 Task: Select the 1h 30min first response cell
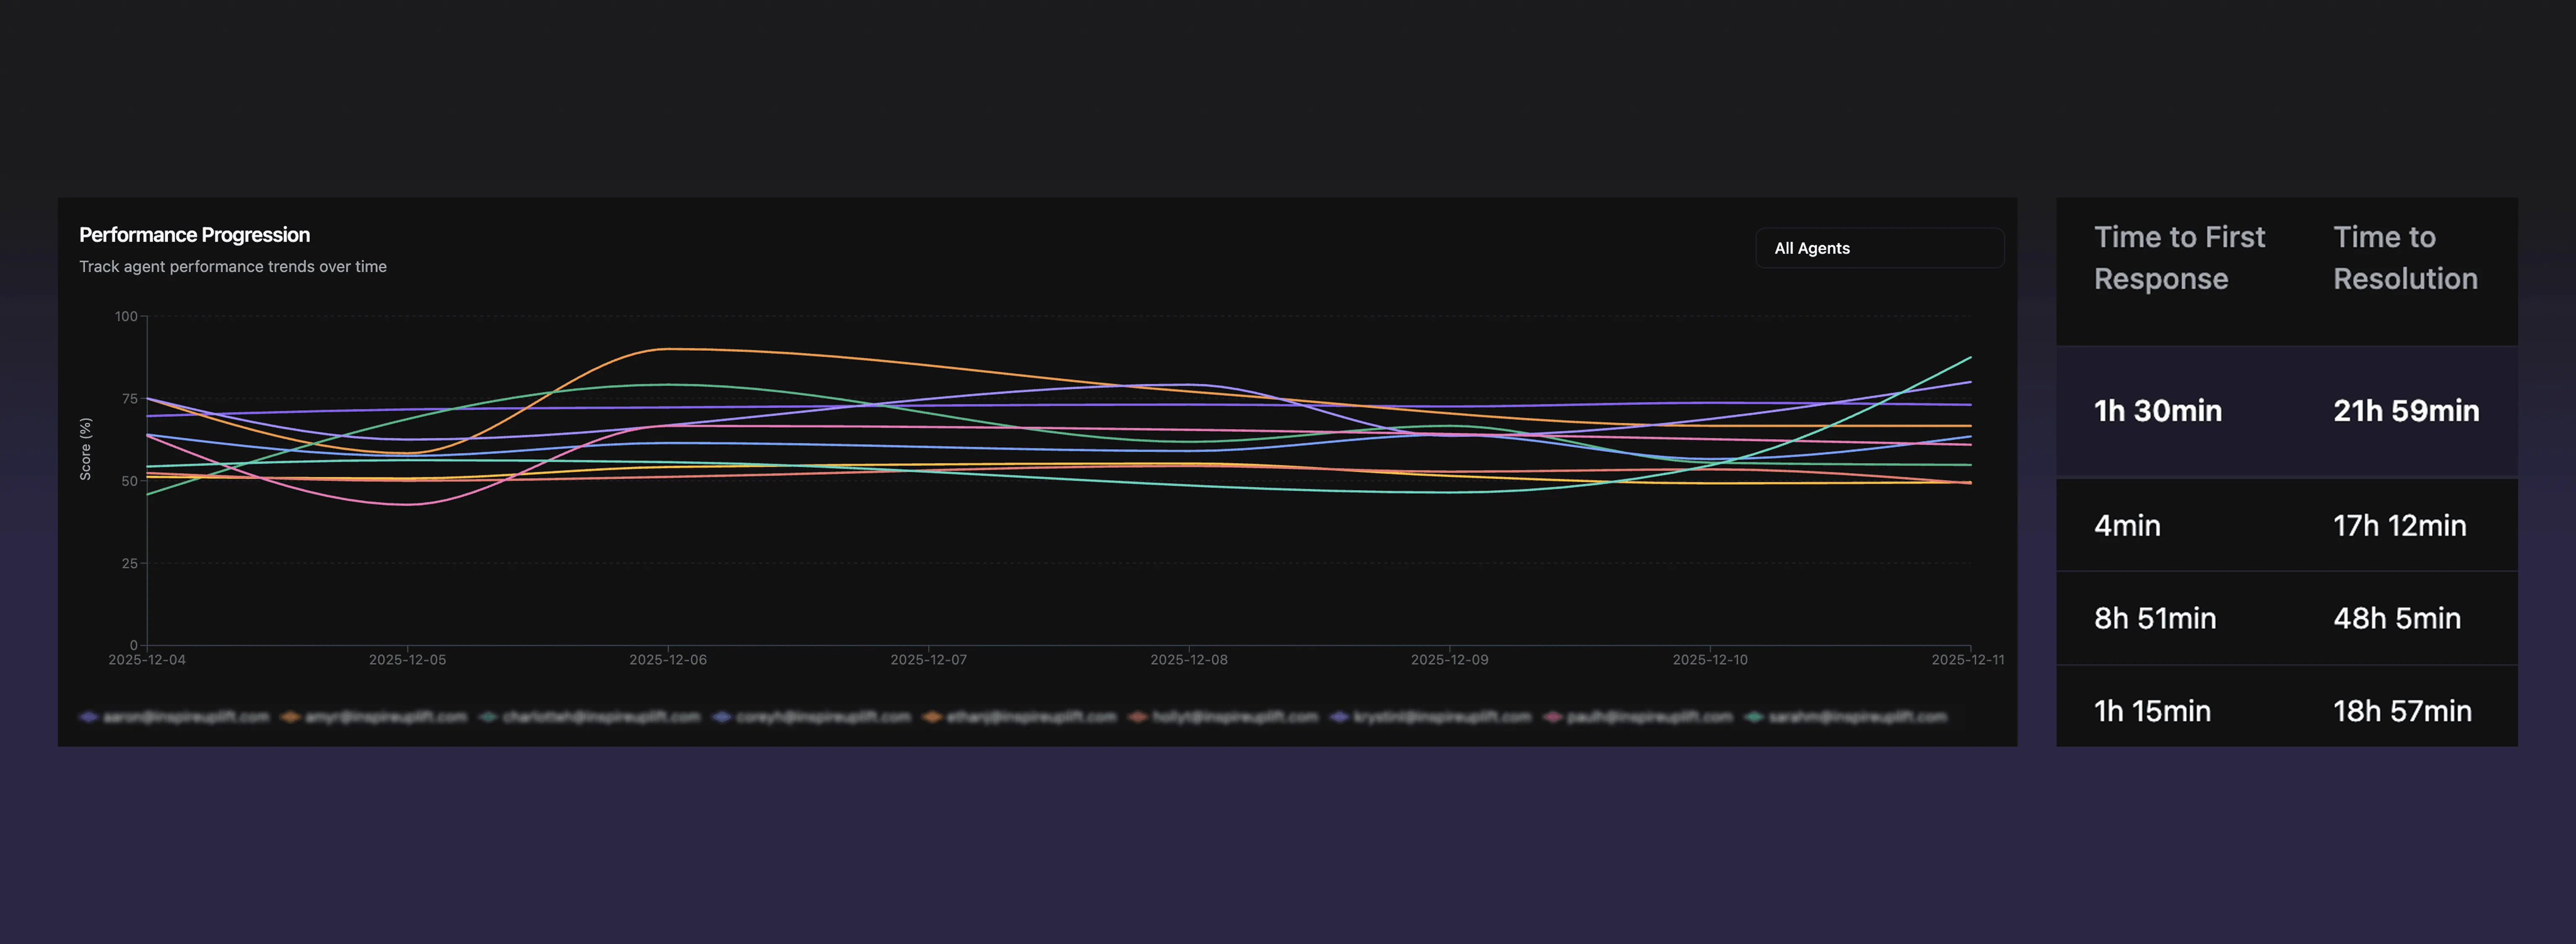tap(2158, 411)
